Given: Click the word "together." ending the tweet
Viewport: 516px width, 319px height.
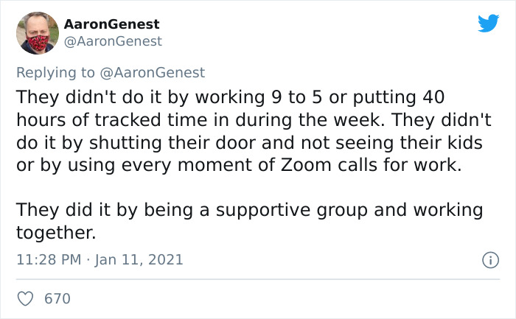Looking at the screenshot, I should [56, 233].
